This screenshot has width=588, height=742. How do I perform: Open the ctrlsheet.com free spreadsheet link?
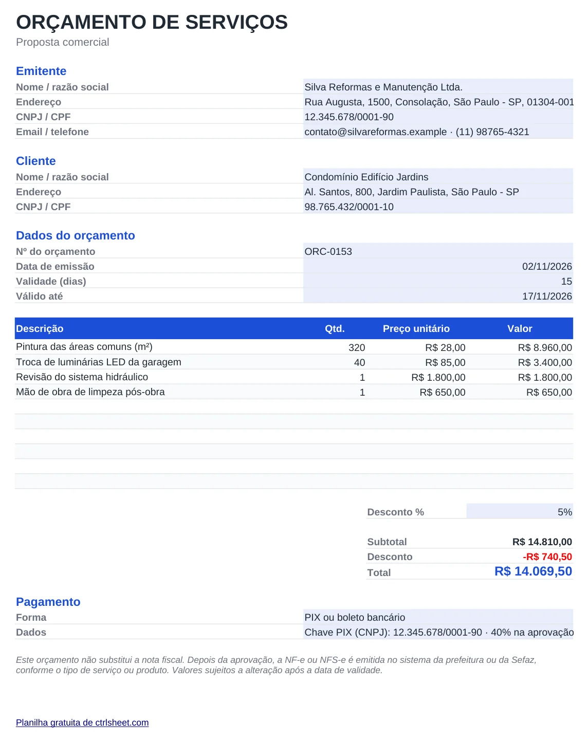pyautogui.click(x=82, y=722)
